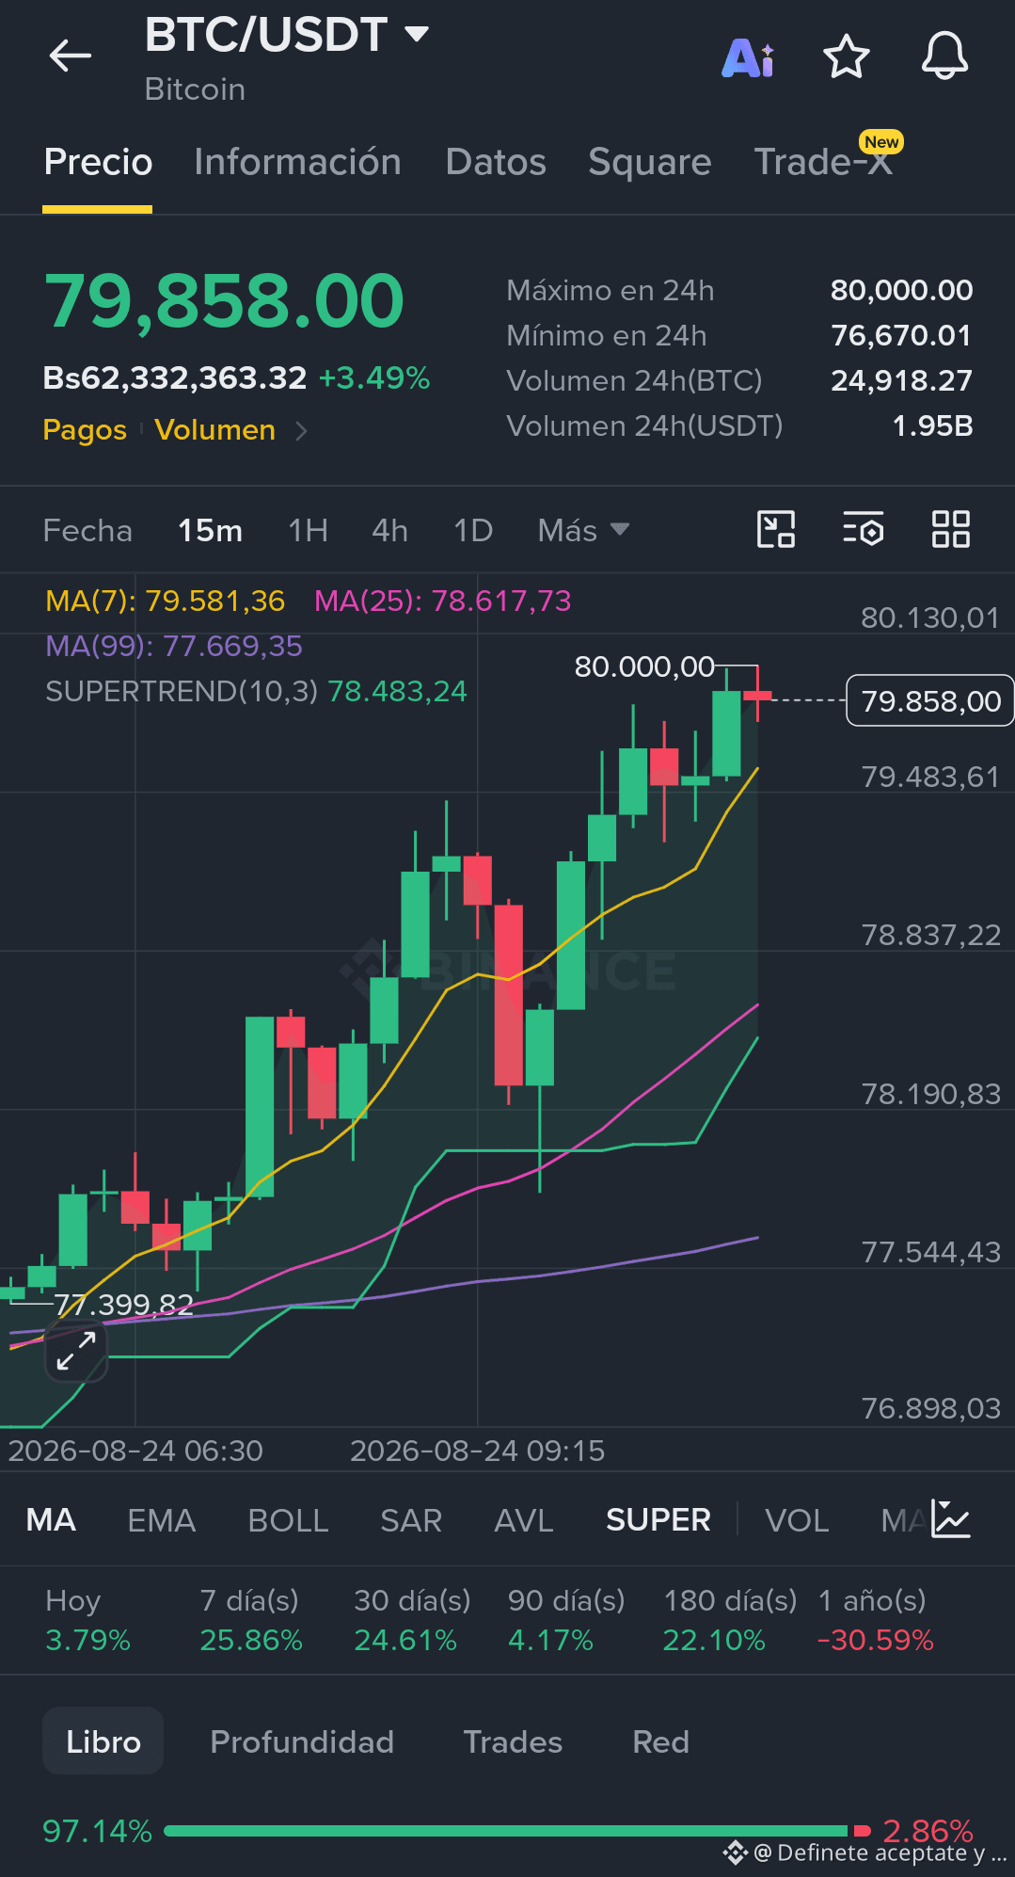1015x1877 pixels.
Task: Add BTC/USDT to favorites with star
Action: point(847,56)
